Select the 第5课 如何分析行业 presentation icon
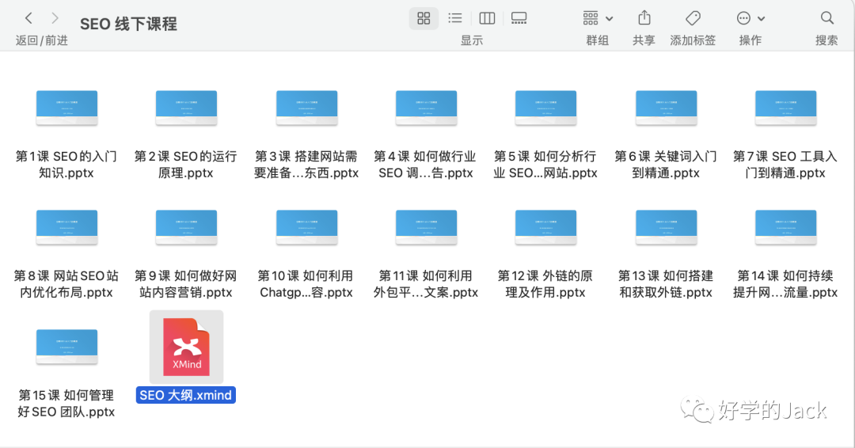This screenshot has height=448, width=855. 545,108
